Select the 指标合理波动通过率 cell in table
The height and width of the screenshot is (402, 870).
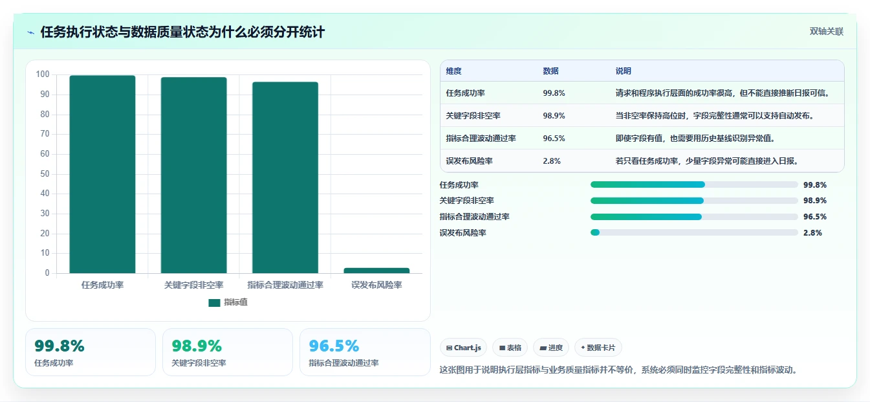pos(481,139)
